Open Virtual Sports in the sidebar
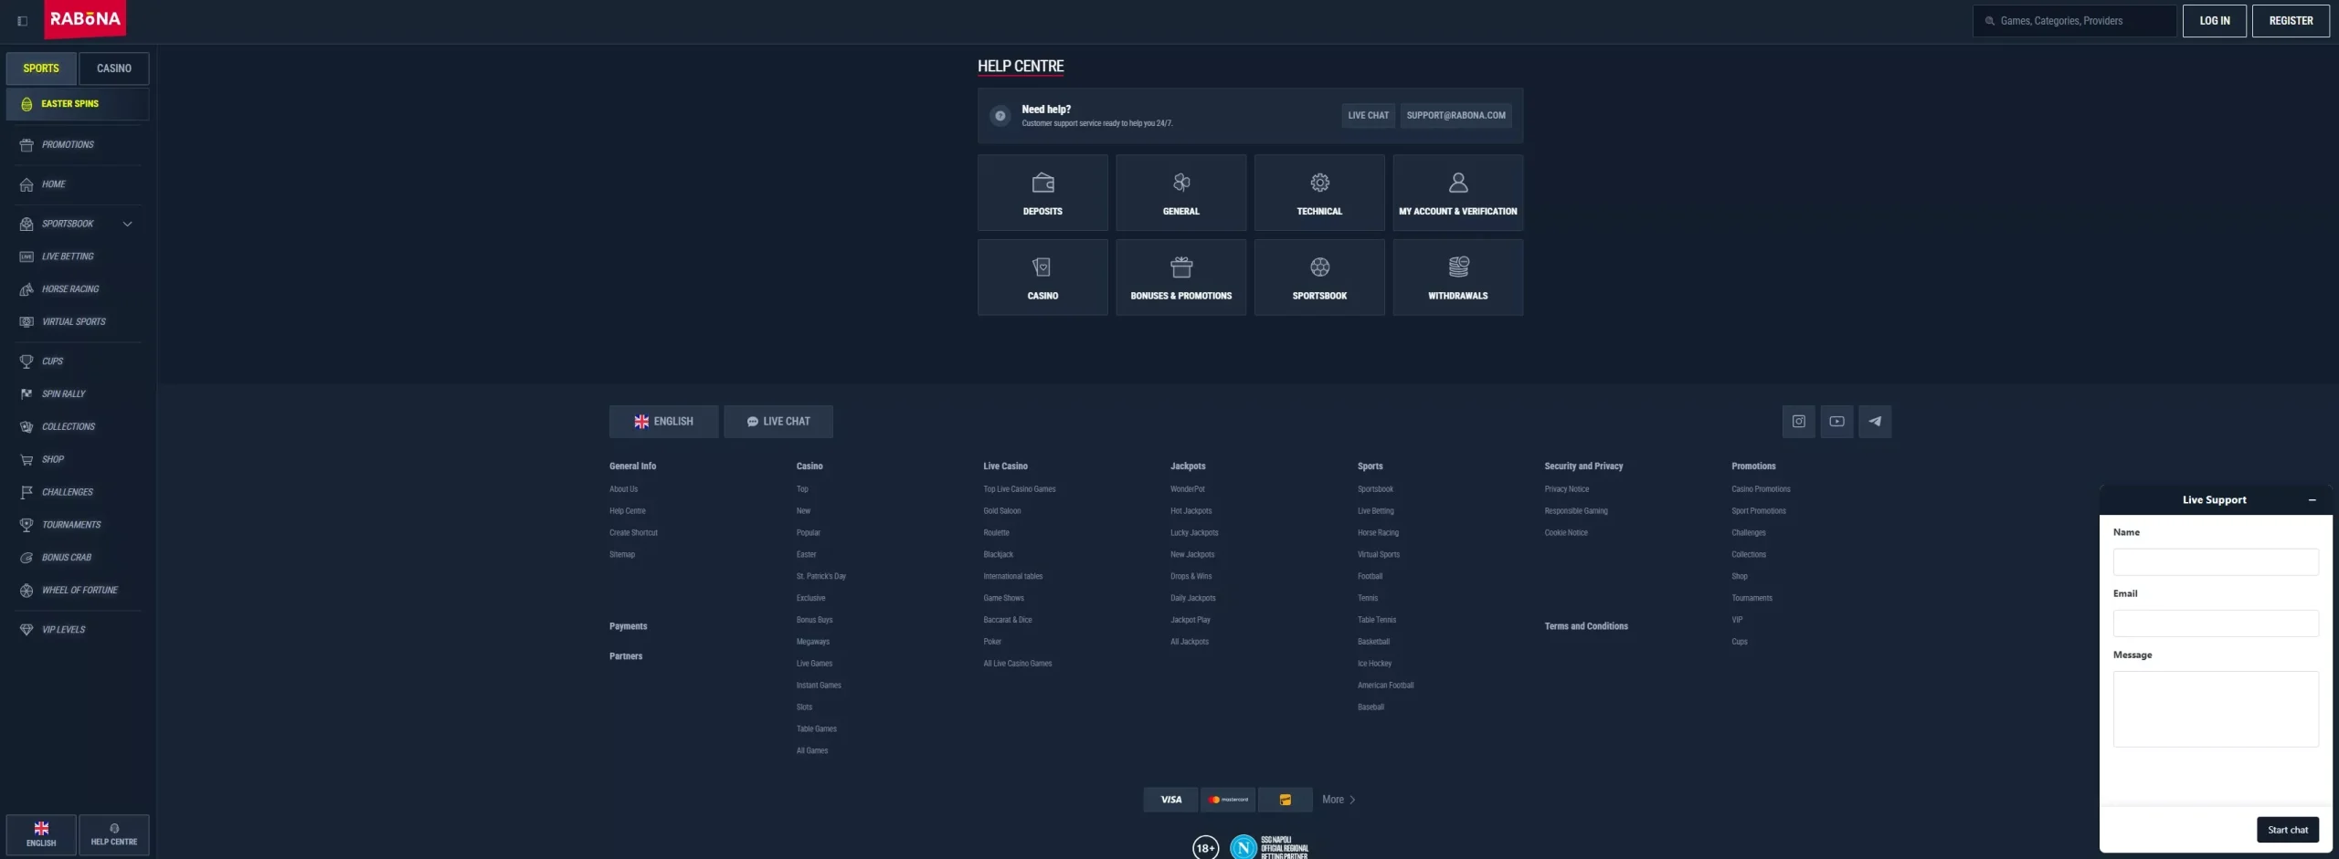 click(78, 322)
